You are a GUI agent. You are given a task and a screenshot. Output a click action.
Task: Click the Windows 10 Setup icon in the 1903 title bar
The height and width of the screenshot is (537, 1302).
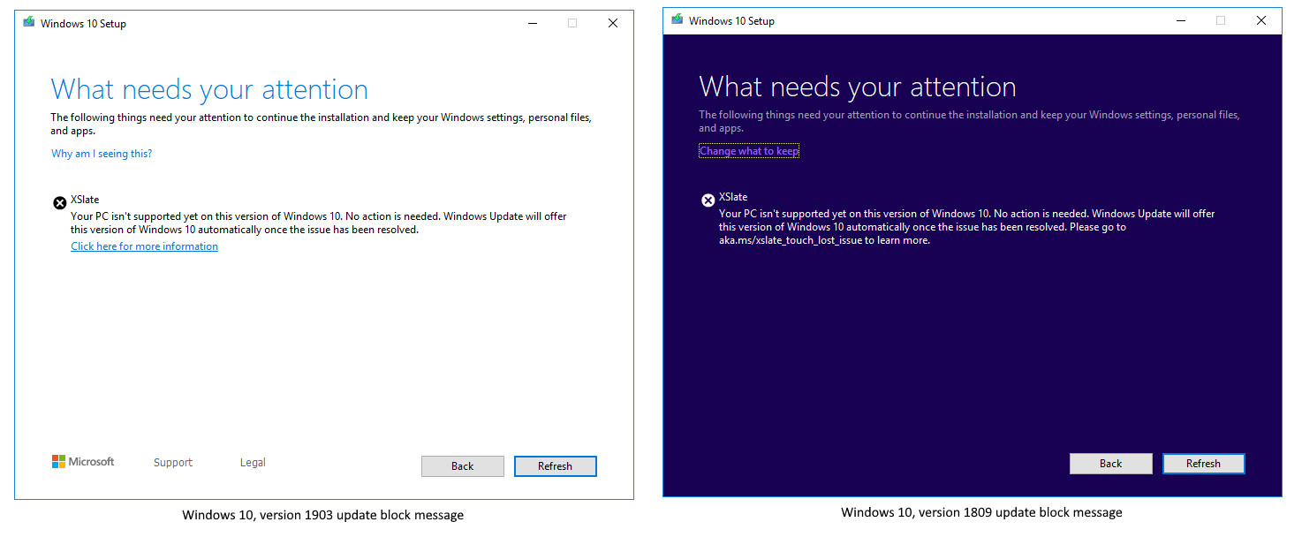27,22
